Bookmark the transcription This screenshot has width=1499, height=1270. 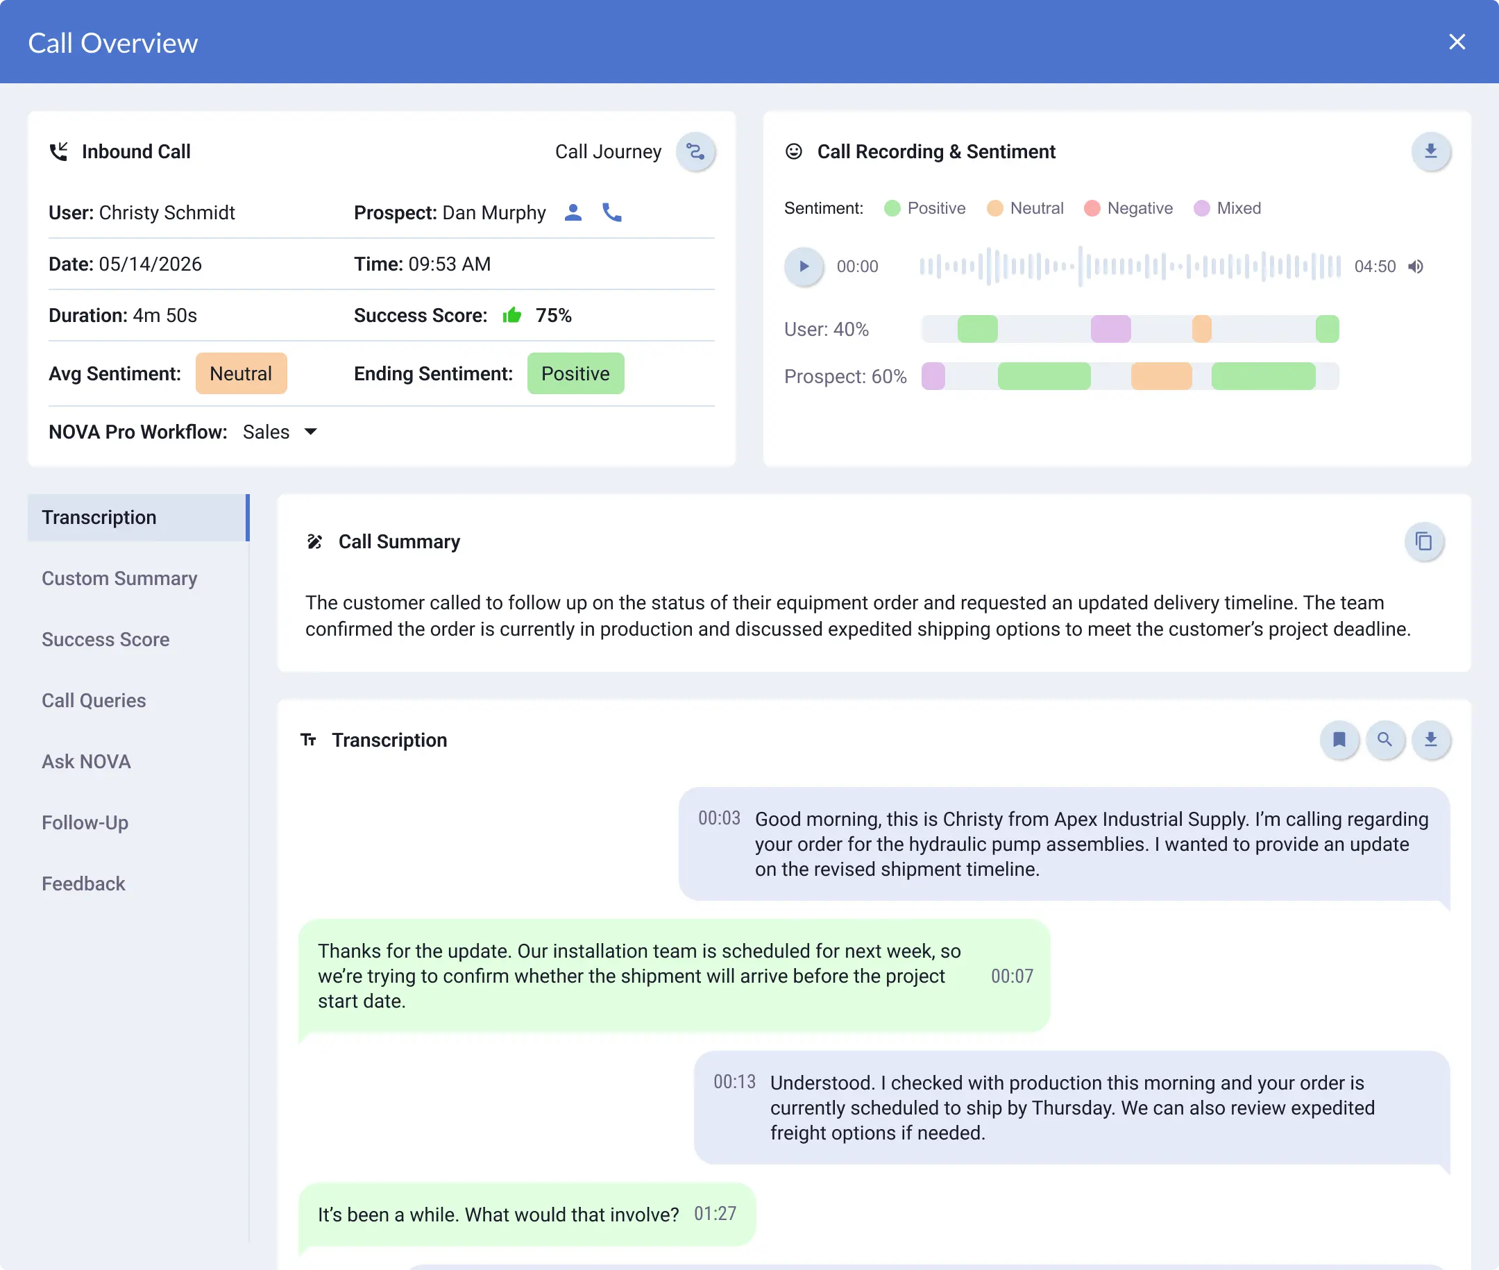coord(1339,739)
